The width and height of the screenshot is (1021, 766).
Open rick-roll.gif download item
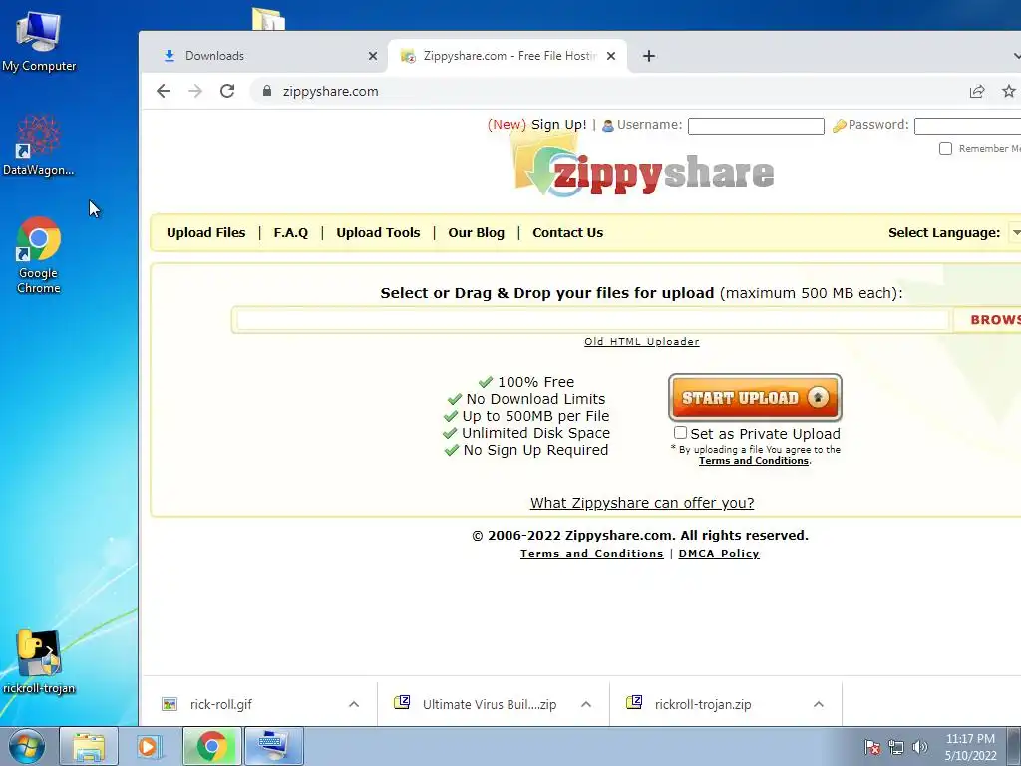tap(221, 704)
